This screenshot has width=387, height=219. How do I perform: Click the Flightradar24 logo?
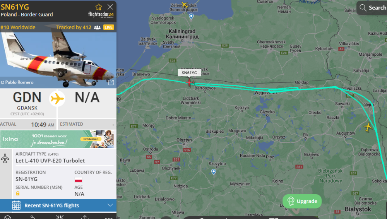(101, 15)
